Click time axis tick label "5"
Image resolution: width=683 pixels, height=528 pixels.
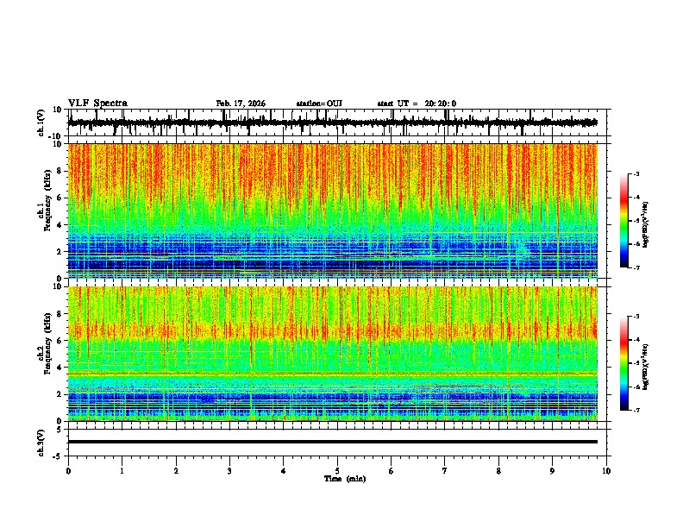tap(337, 471)
